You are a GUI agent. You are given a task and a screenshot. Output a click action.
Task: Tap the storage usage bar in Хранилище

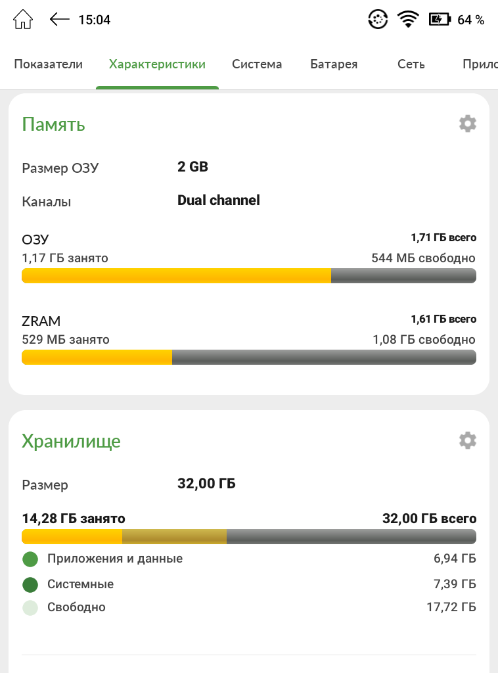(x=249, y=536)
